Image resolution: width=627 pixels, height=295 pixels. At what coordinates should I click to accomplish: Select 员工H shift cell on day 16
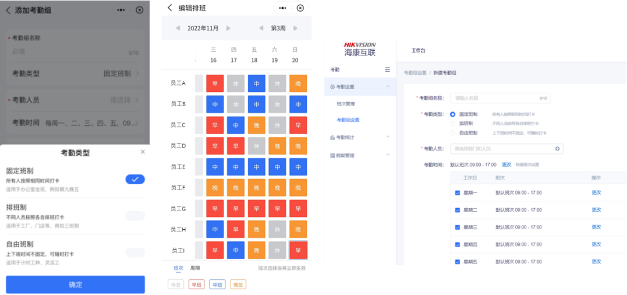click(x=215, y=229)
